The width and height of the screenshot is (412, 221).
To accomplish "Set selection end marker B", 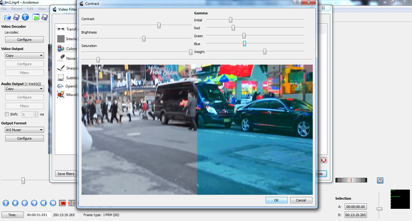I will pyautogui.click(x=72, y=203).
